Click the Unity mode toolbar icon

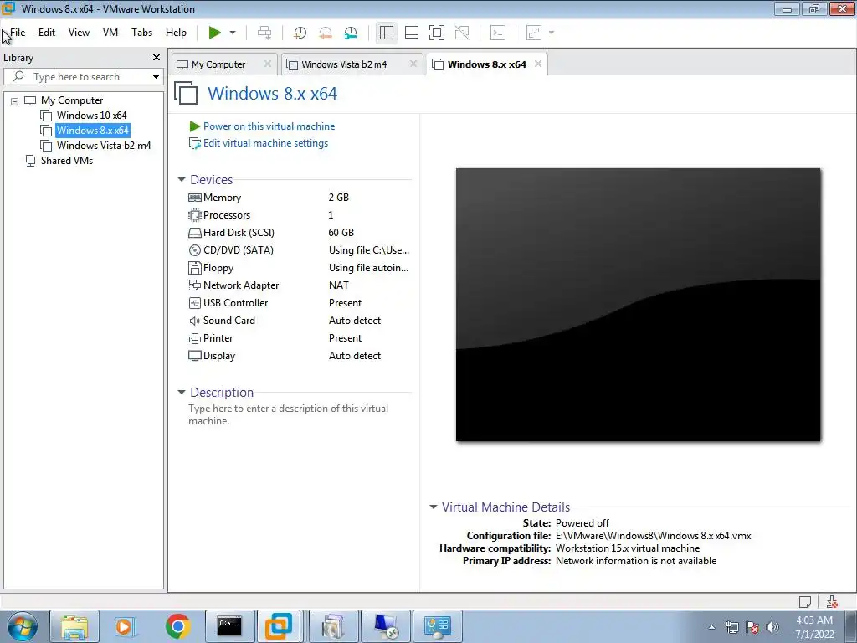462,33
